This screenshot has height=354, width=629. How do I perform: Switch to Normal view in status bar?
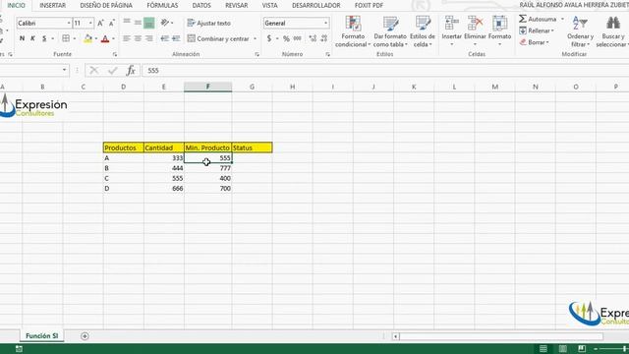pyautogui.click(x=543, y=348)
